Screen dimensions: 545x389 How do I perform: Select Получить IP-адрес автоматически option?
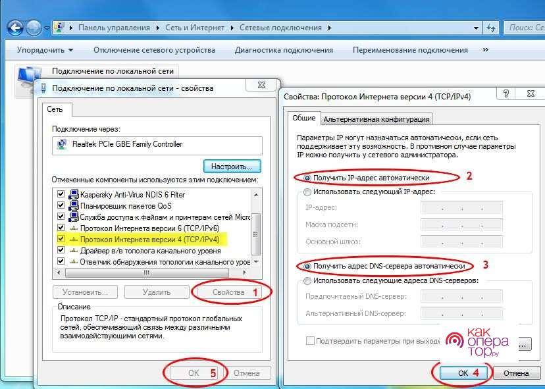[x=367, y=178]
